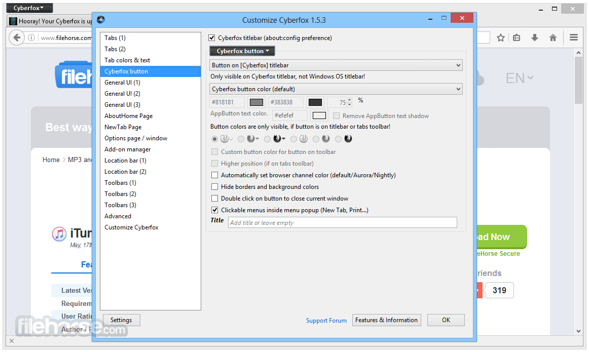589x352 pixels.
Task: Open NewTab Page category
Action: coord(150,127)
